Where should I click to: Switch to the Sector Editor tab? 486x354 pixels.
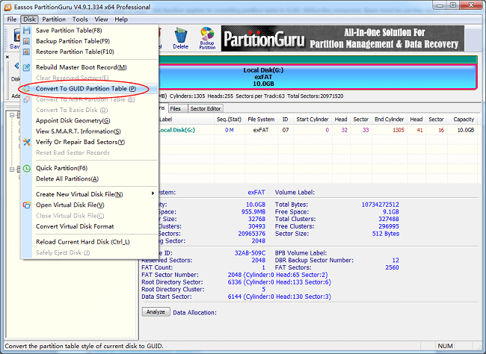tap(206, 108)
